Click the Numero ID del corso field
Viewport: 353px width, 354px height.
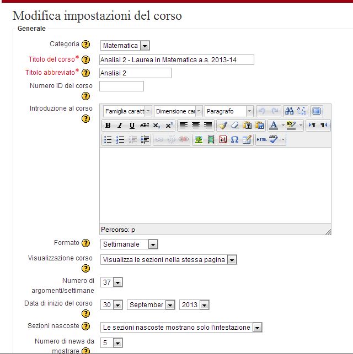(121, 86)
